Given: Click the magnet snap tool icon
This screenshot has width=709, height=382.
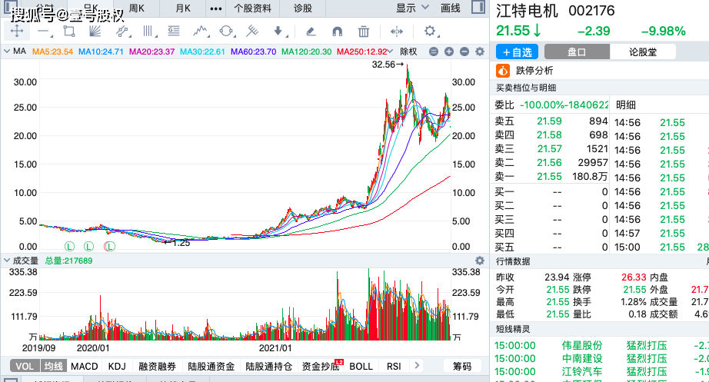Looking at the screenshot, I should click(x=337, y=32).
